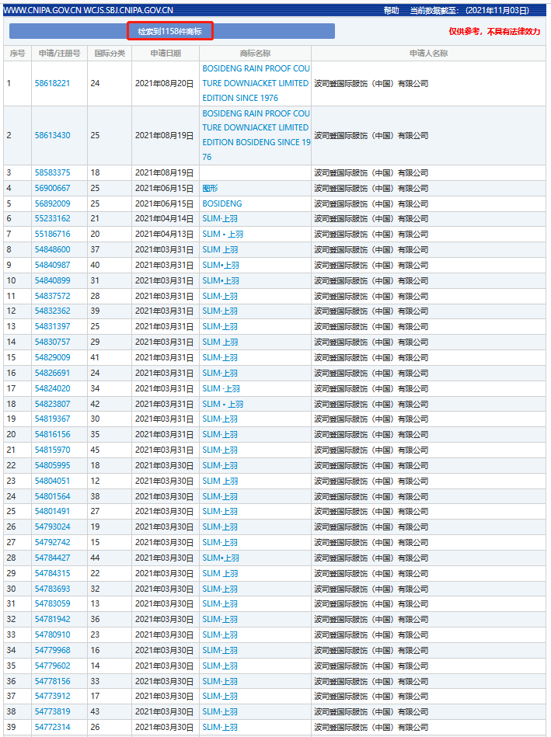
Task: Open registration number 54837572
Action: (52, 296)
